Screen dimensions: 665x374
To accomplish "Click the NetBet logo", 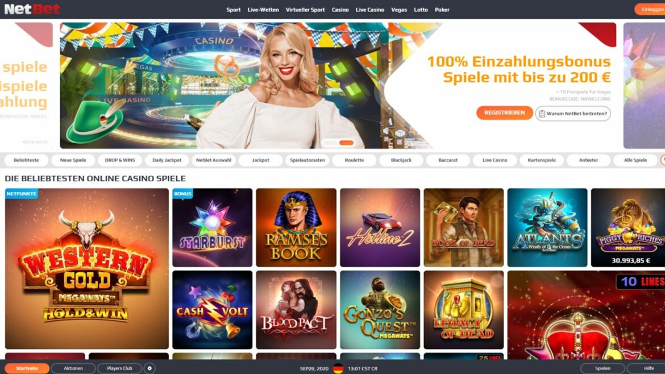I will click(32, 9).
